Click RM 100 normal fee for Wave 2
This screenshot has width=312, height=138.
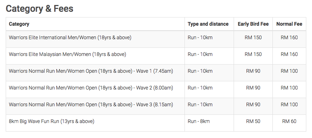pos(289,88)
